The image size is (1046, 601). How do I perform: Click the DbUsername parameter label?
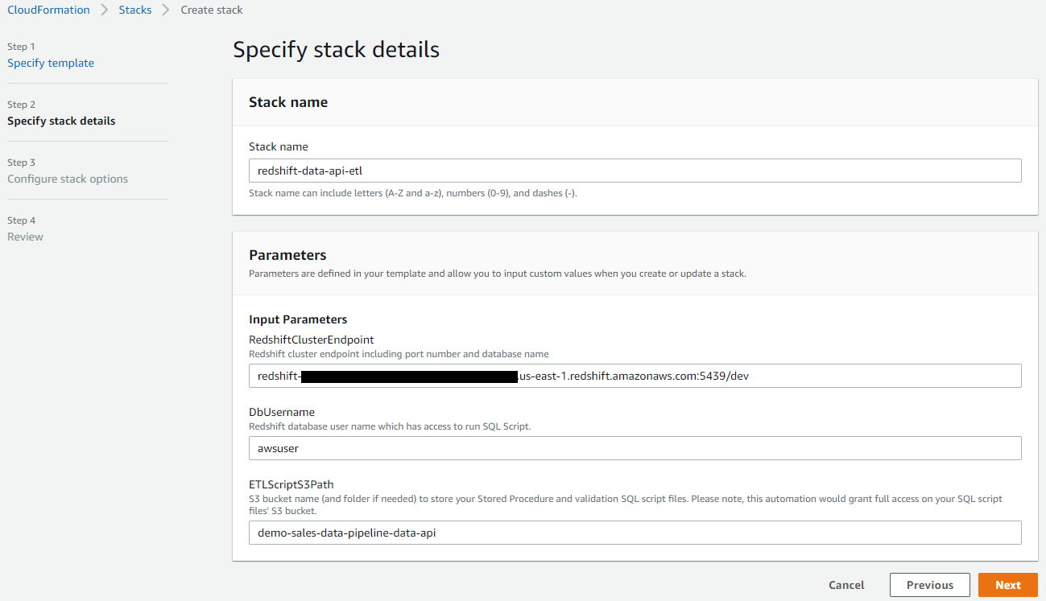[x=282, y=412]
